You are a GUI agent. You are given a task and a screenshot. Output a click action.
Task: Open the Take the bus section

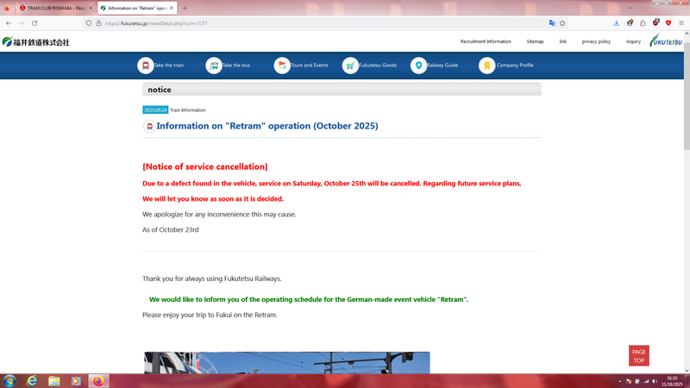[214, 66]
